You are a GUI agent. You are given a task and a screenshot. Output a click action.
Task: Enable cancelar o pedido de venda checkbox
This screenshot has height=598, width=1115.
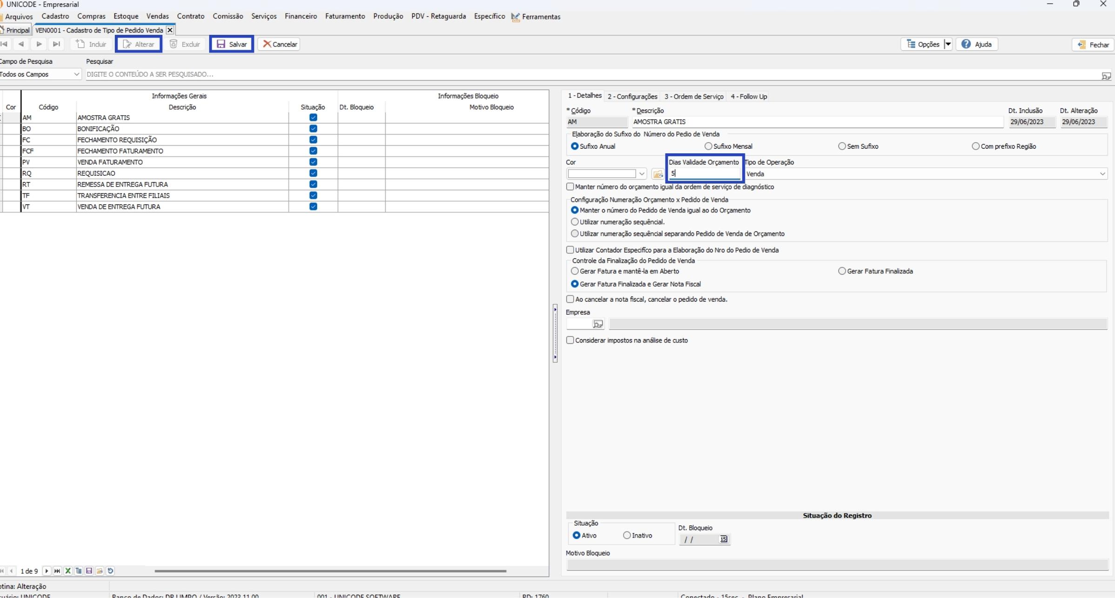pos(570,299)
